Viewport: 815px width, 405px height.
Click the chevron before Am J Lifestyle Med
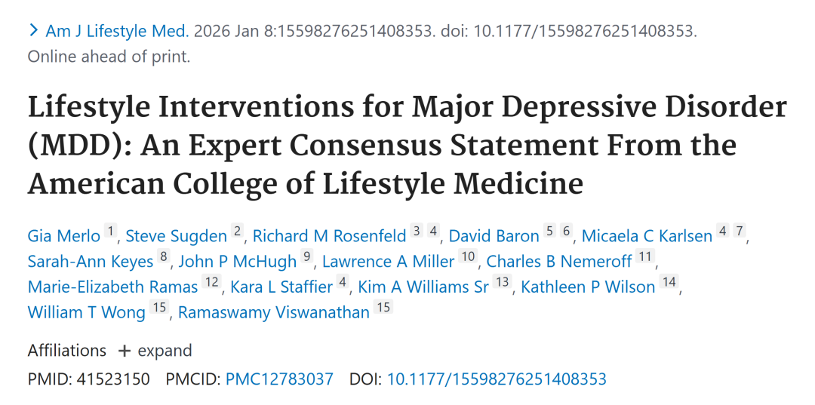(34, 31)
